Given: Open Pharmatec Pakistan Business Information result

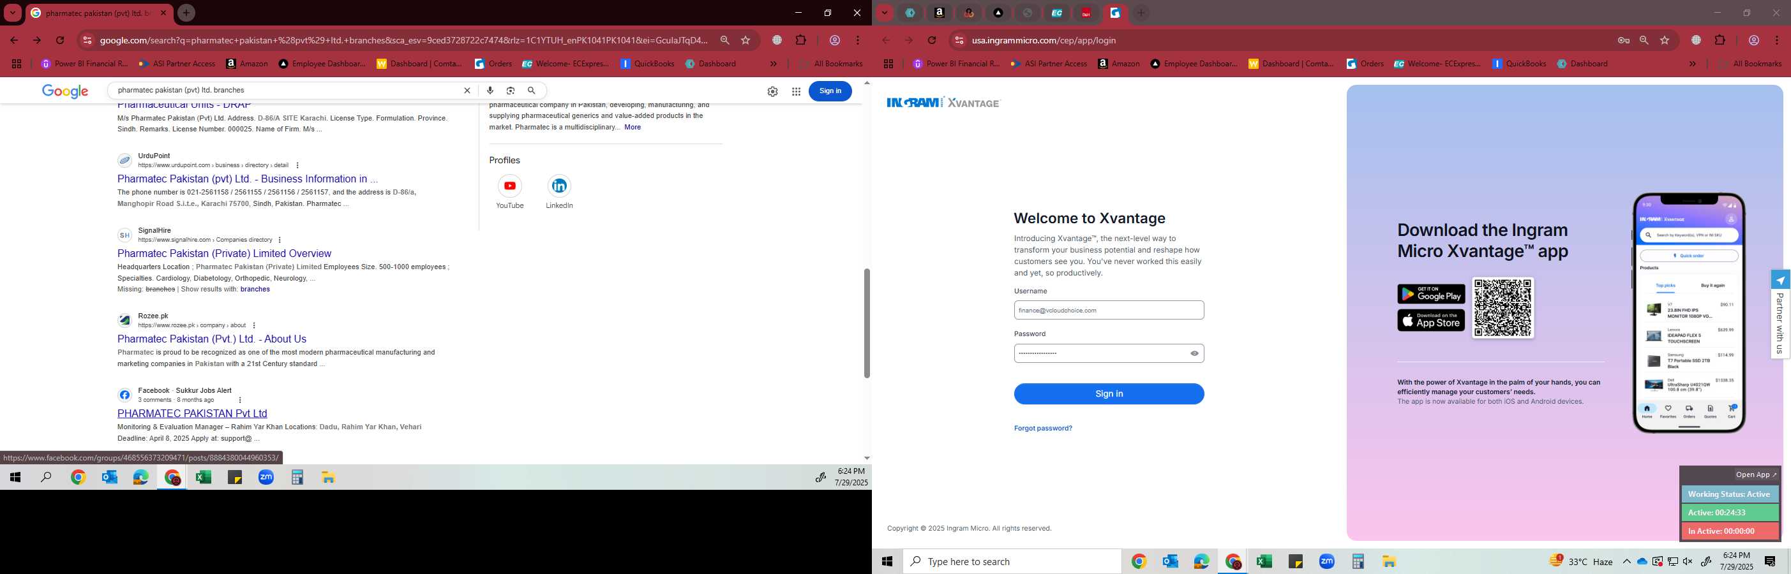Looking at the screenshot, I should point(248,179).
